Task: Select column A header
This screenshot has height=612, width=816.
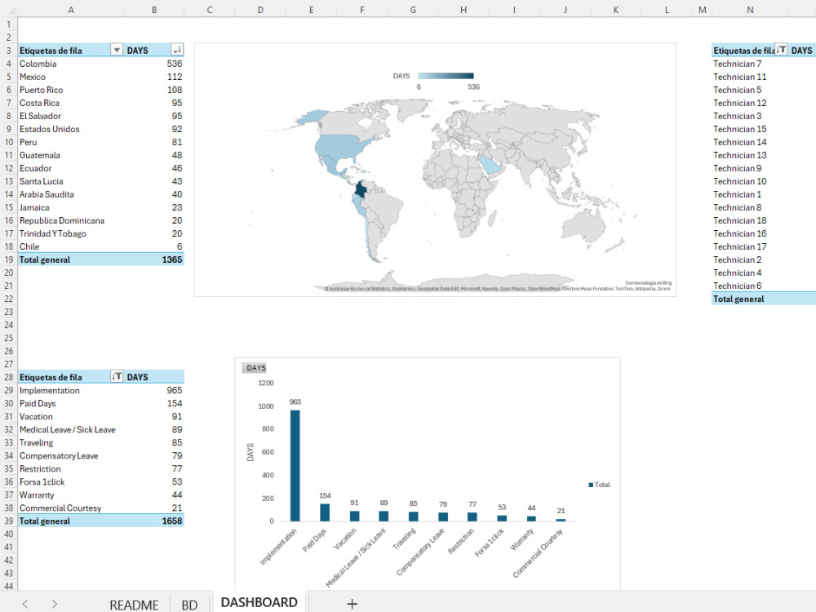Action: (71, 9)
